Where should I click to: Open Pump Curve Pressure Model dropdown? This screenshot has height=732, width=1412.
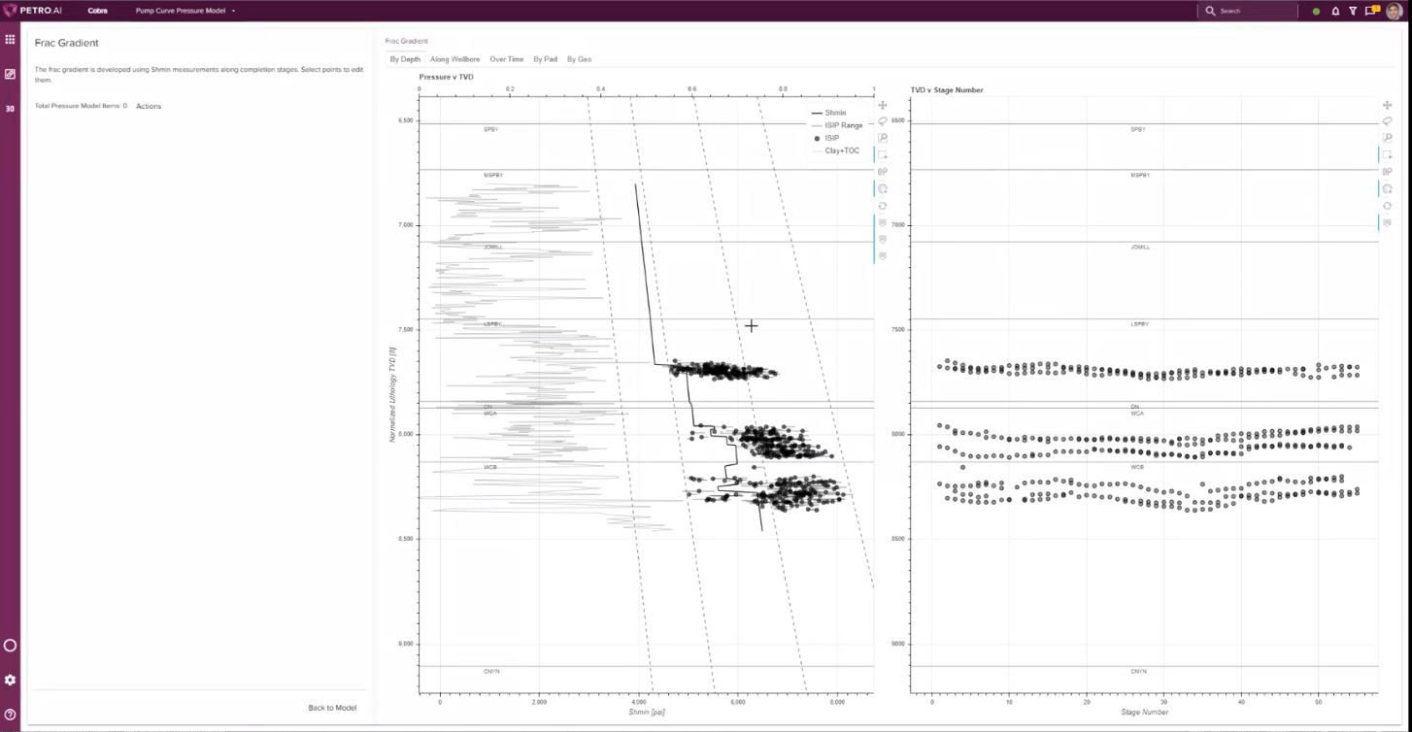coord(185,11)
